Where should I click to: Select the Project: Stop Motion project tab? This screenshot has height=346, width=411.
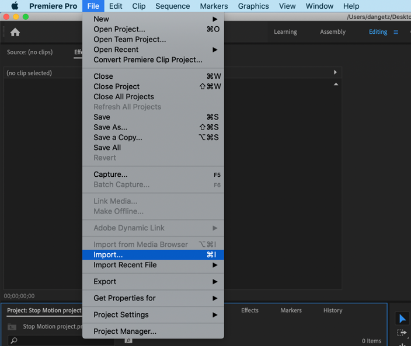(x=44, y=310)
